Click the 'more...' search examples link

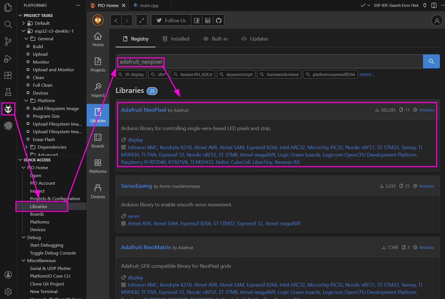[x=367, y=74]
